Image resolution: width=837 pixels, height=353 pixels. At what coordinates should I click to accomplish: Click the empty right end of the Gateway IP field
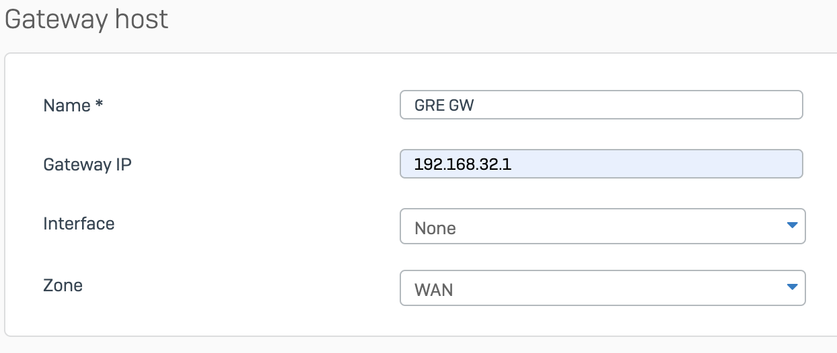[x=754, y=164]
